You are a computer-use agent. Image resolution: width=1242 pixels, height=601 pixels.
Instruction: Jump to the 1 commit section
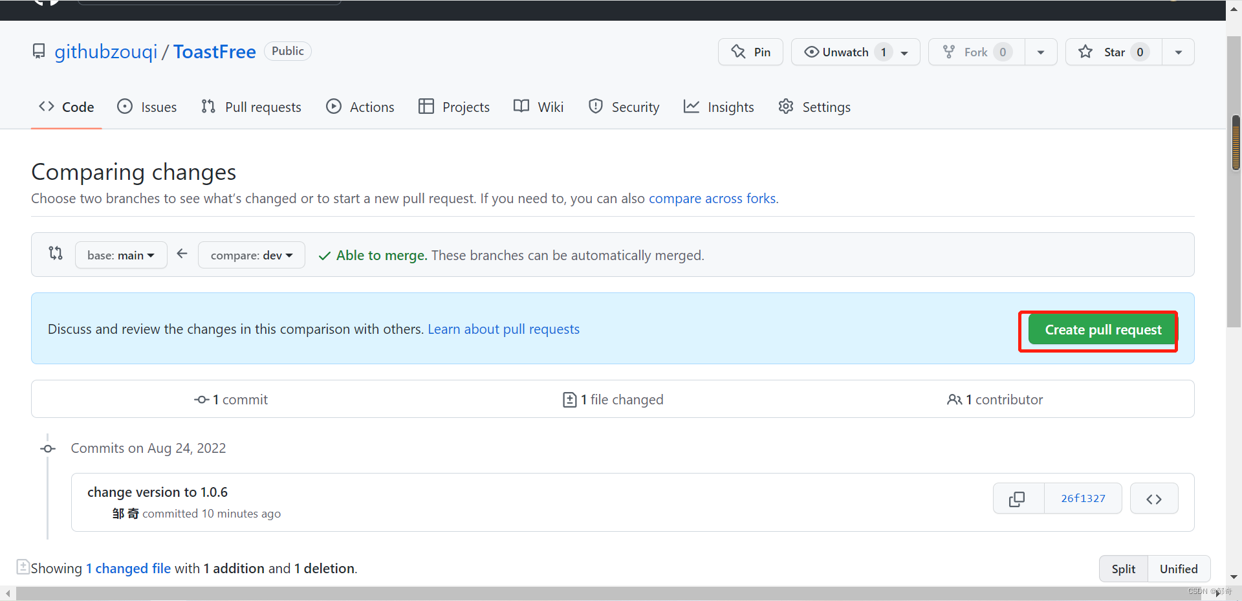(231, 400)
